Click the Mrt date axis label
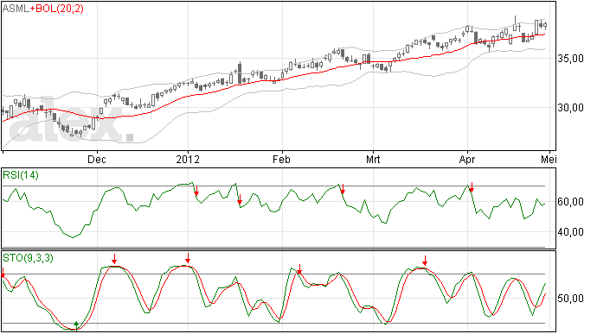 click(373, 159)
